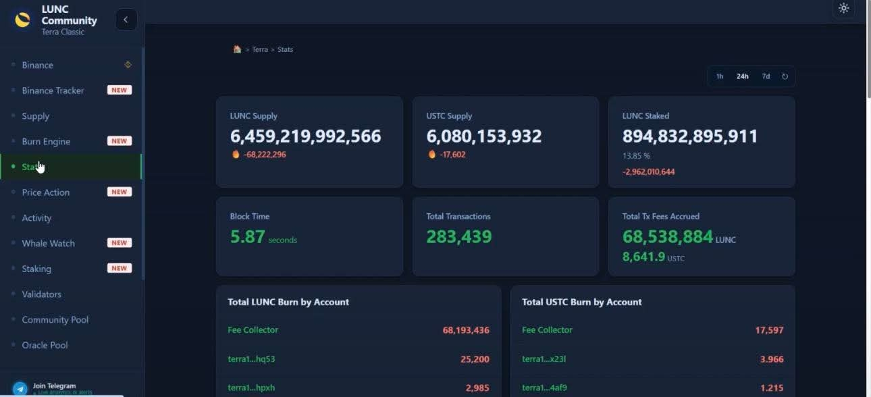Click the -17,602 USTC burn value
The image size is (871, 397).
(x=452, y=155)
